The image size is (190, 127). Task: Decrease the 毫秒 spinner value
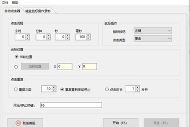coord(88,38)
